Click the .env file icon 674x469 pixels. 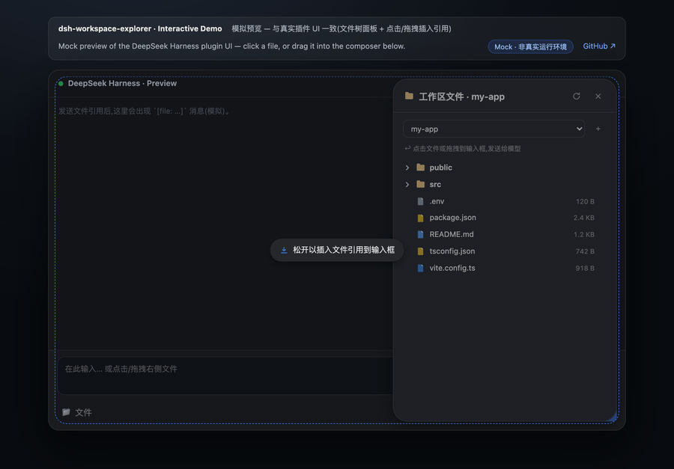coord(421,201)
